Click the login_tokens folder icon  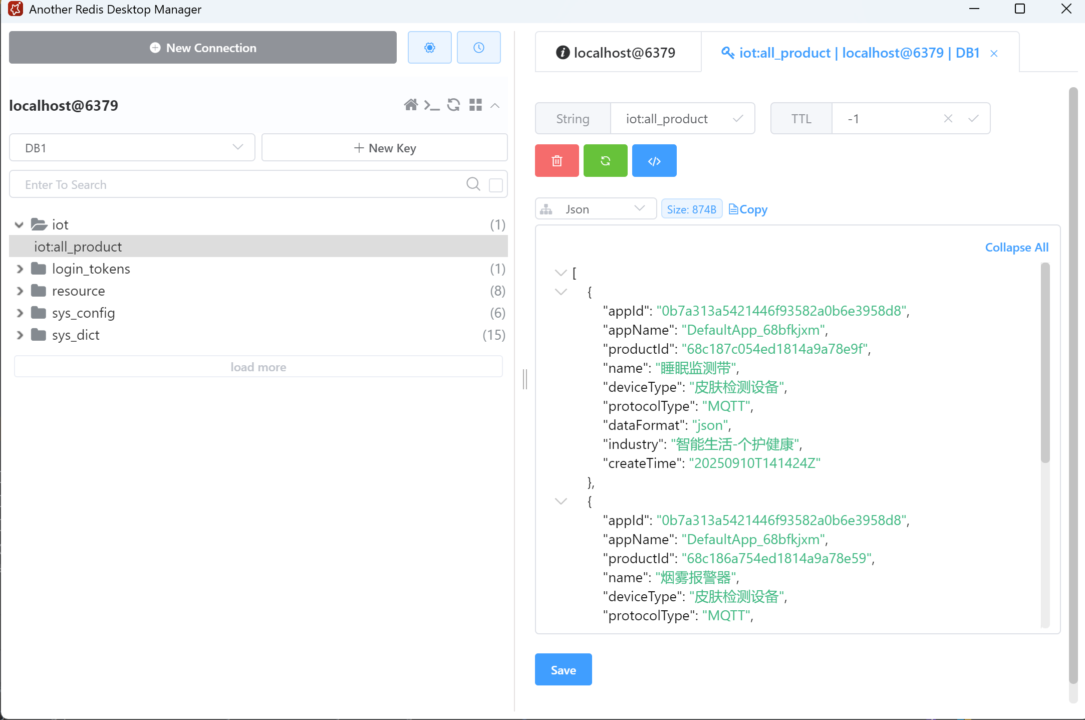[39, 269]
